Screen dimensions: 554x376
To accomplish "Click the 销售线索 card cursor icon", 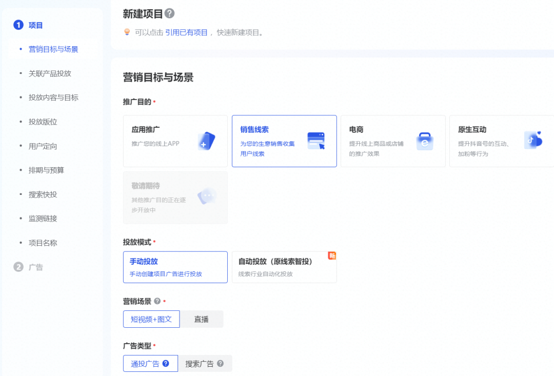I will (x=316, y=141).
